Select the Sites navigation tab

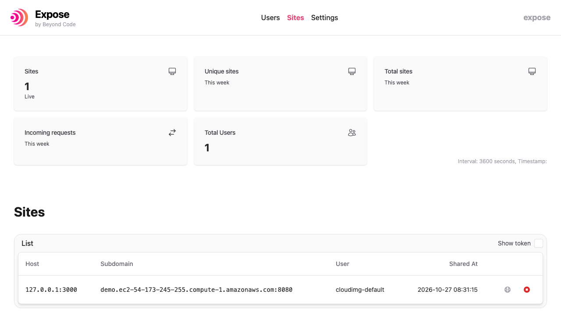pyautogui.click(x=295, y=17)
